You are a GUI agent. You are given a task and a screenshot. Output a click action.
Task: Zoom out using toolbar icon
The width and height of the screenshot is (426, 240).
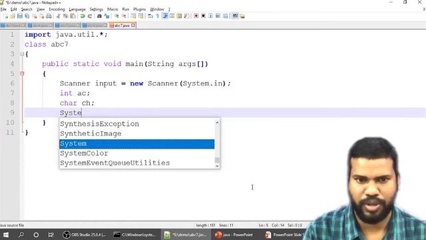[124, 16]
